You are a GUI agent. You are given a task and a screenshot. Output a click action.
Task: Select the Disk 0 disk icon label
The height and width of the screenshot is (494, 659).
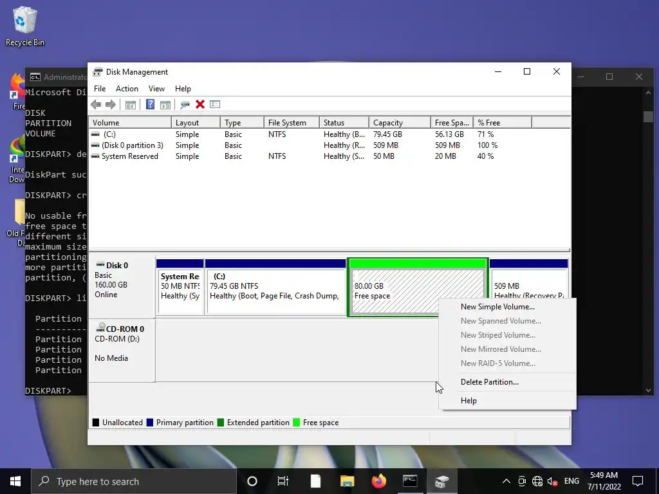click(100, 264)
